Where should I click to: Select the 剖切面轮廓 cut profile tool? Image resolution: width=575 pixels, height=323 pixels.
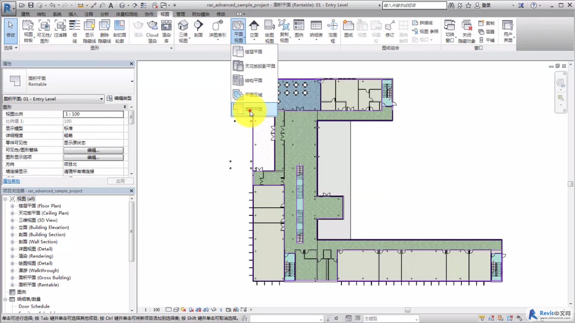(120, 31)
